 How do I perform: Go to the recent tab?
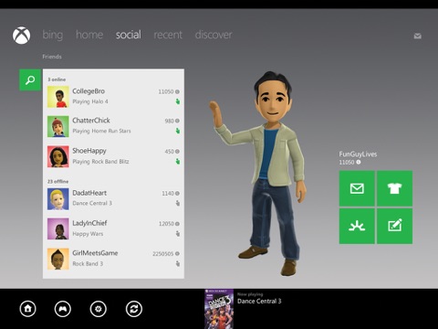[x=168, y=35]
